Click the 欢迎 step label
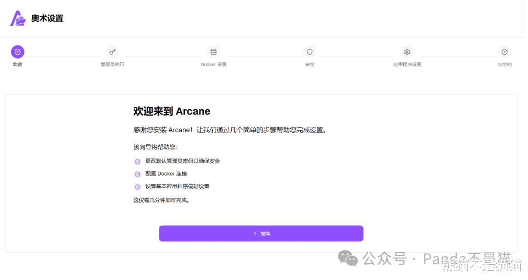Viewport: 528px width, 280px height. (x=18, y=64)
